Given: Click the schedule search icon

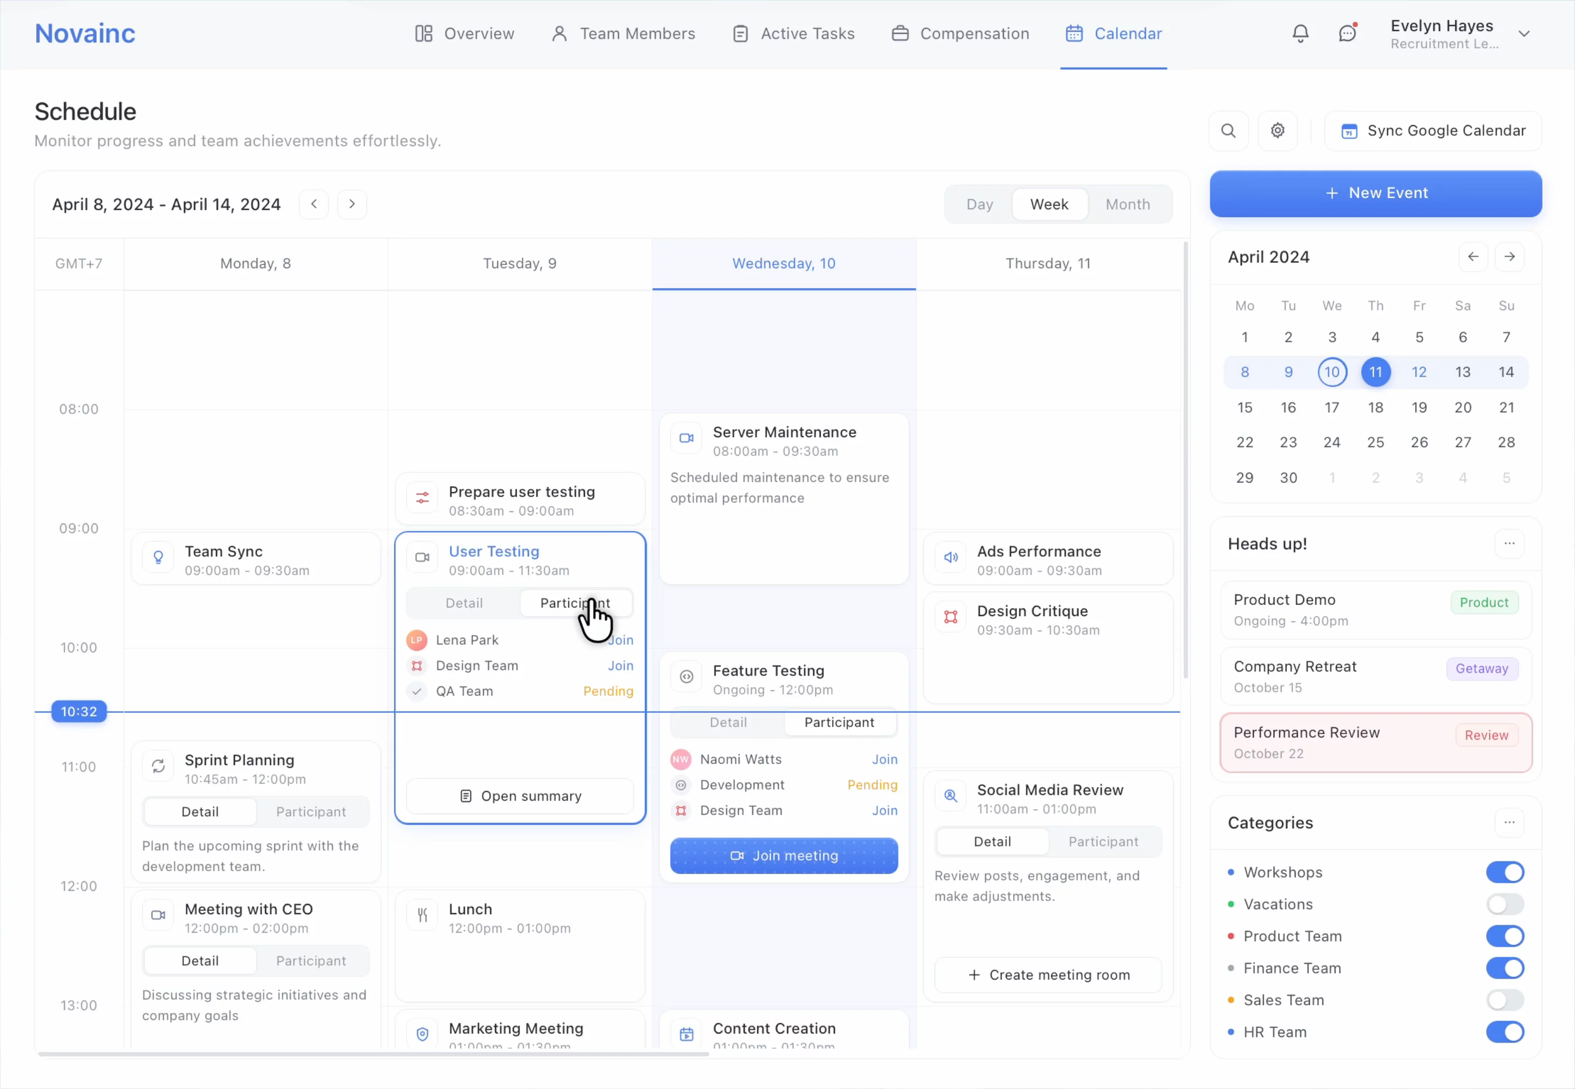Looking at the screenshot, I should point(1228,131).
